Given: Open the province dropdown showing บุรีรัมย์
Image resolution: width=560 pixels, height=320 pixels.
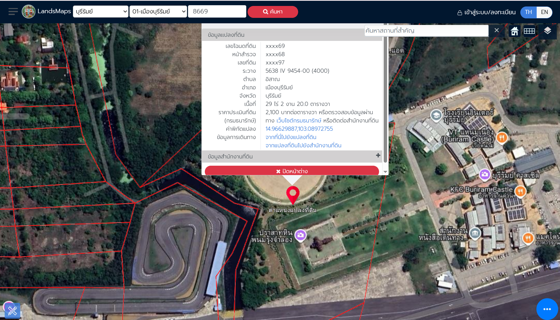Looking at the screenshot, I should click(101, 12).
